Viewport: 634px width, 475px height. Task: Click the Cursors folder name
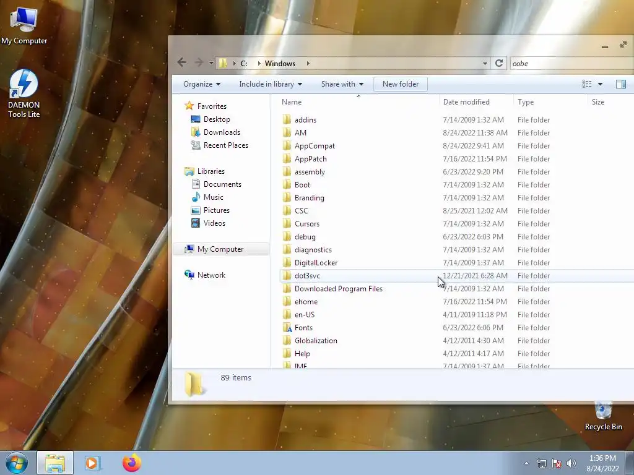(x=307, y=224)
